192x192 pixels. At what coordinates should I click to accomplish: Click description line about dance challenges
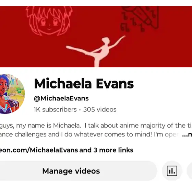[89, 134]
